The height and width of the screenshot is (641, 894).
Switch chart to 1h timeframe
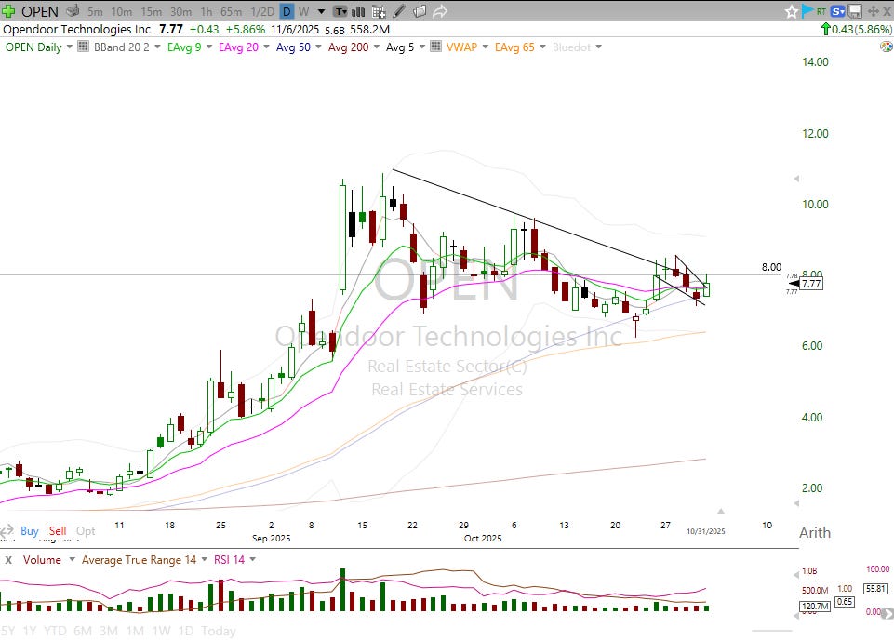tap(207, 11)
